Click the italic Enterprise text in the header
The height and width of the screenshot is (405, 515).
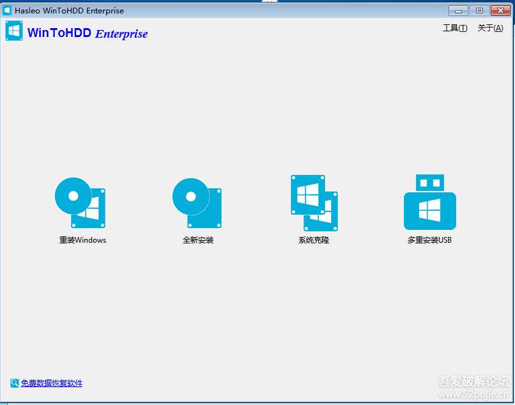click(121, 34)
